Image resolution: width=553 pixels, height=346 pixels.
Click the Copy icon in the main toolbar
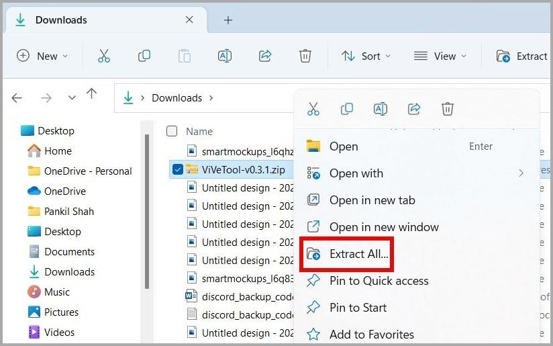tap(144, 56)
